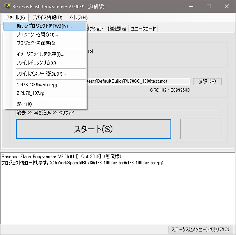Open the ファイル(F) menu
Image resolution: width=236 pixels, height=235 pixels.
pos(16,18)
